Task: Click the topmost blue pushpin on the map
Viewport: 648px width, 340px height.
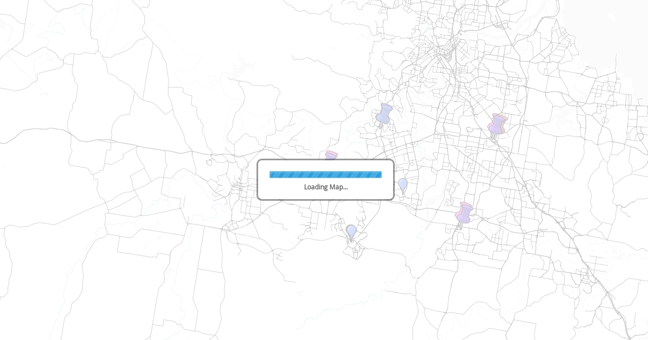Action: coord(384,114)
